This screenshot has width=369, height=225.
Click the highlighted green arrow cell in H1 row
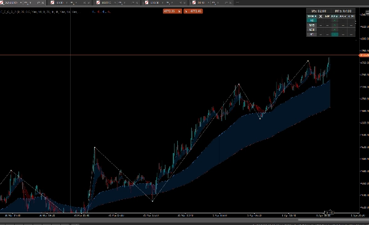point(335,34)
